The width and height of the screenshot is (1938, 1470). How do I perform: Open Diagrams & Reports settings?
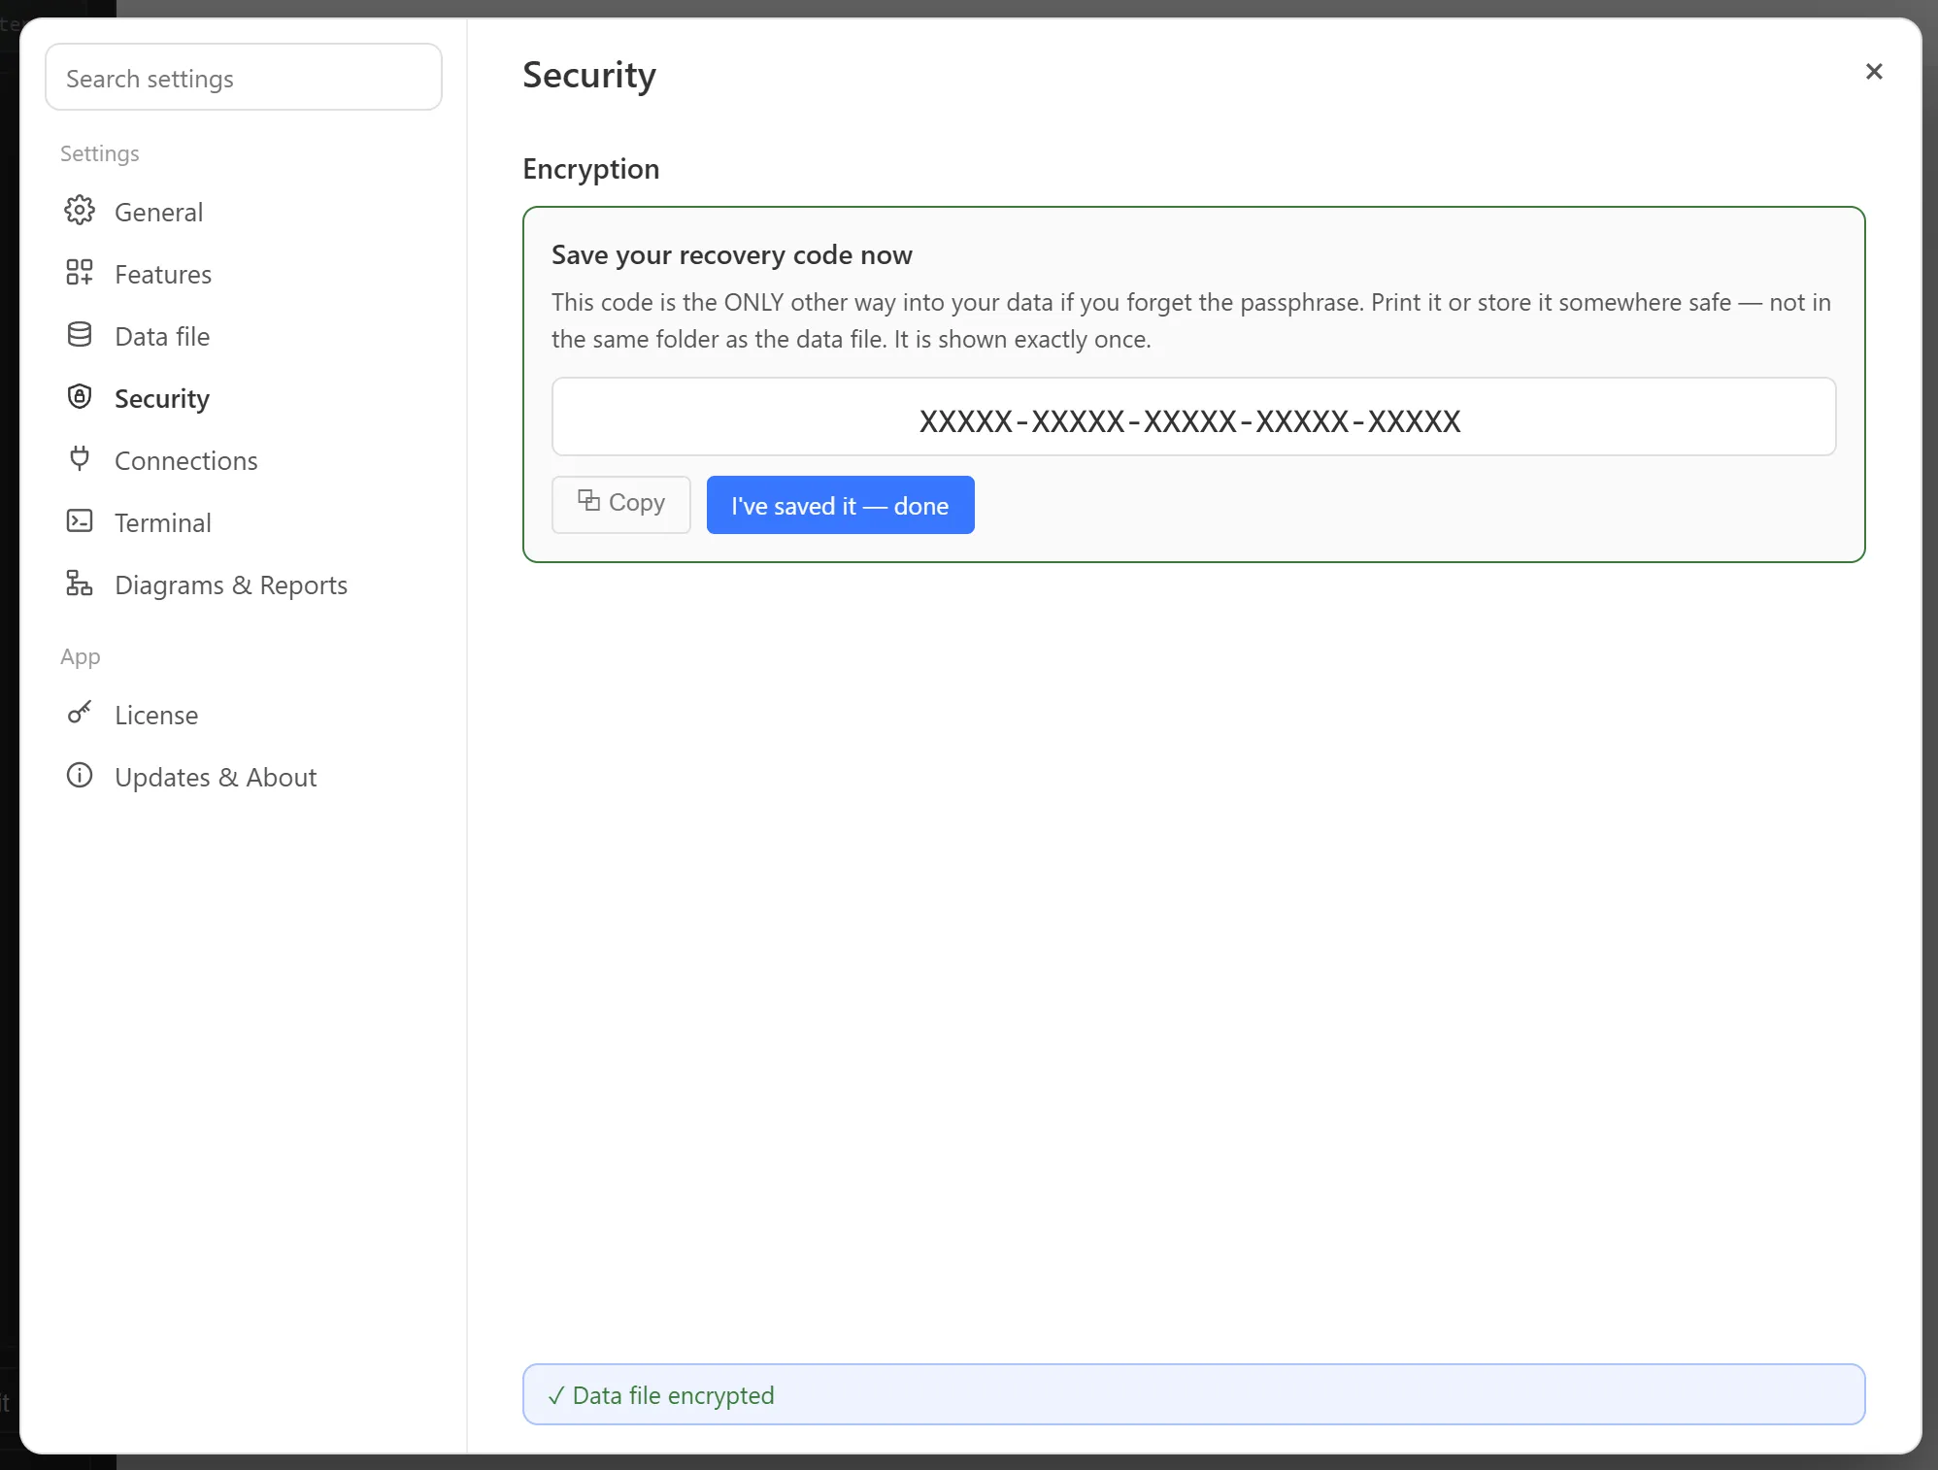243,585
